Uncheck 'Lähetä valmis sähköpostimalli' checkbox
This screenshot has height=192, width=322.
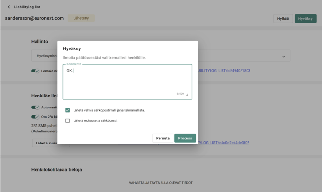point(68,110)
